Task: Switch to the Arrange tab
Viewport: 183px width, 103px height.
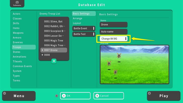Action: pyautogui.click(x=77, y=18)
